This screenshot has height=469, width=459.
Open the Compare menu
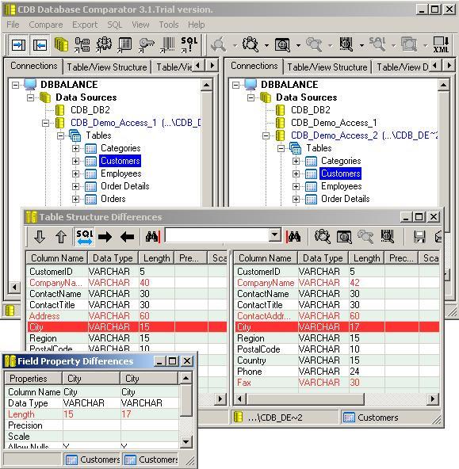[46, 25]
